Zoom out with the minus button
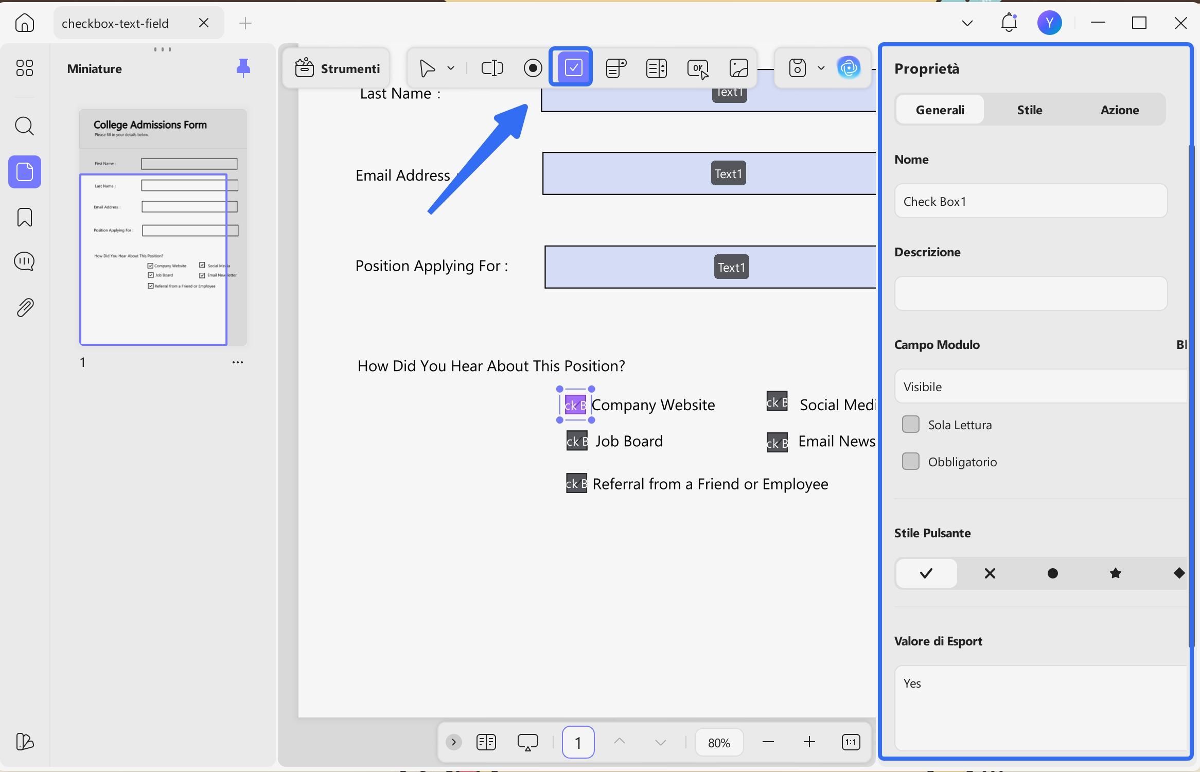 [x=768, y=742]
